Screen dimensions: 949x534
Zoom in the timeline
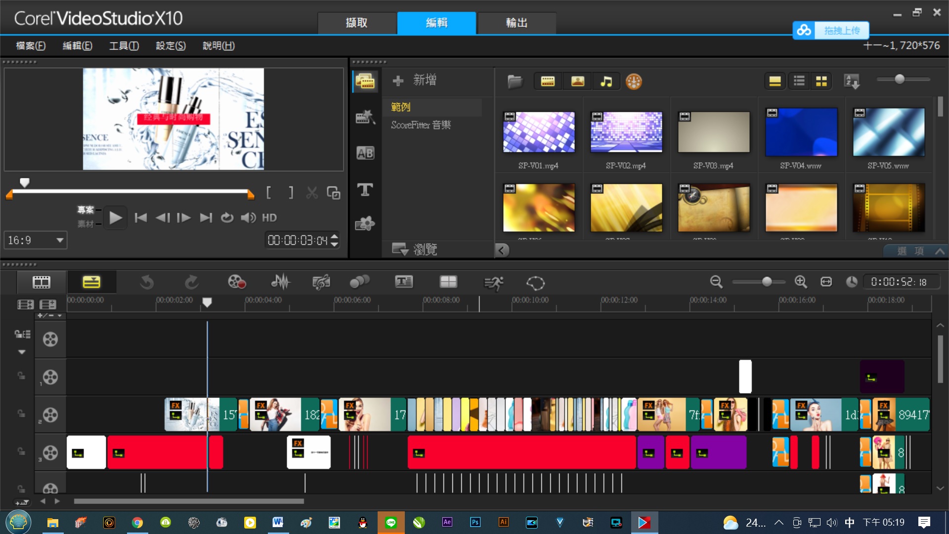coord(801,282)
